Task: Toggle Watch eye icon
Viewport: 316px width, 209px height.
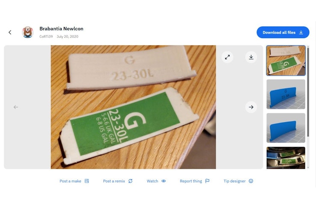Action: point(164,181)
